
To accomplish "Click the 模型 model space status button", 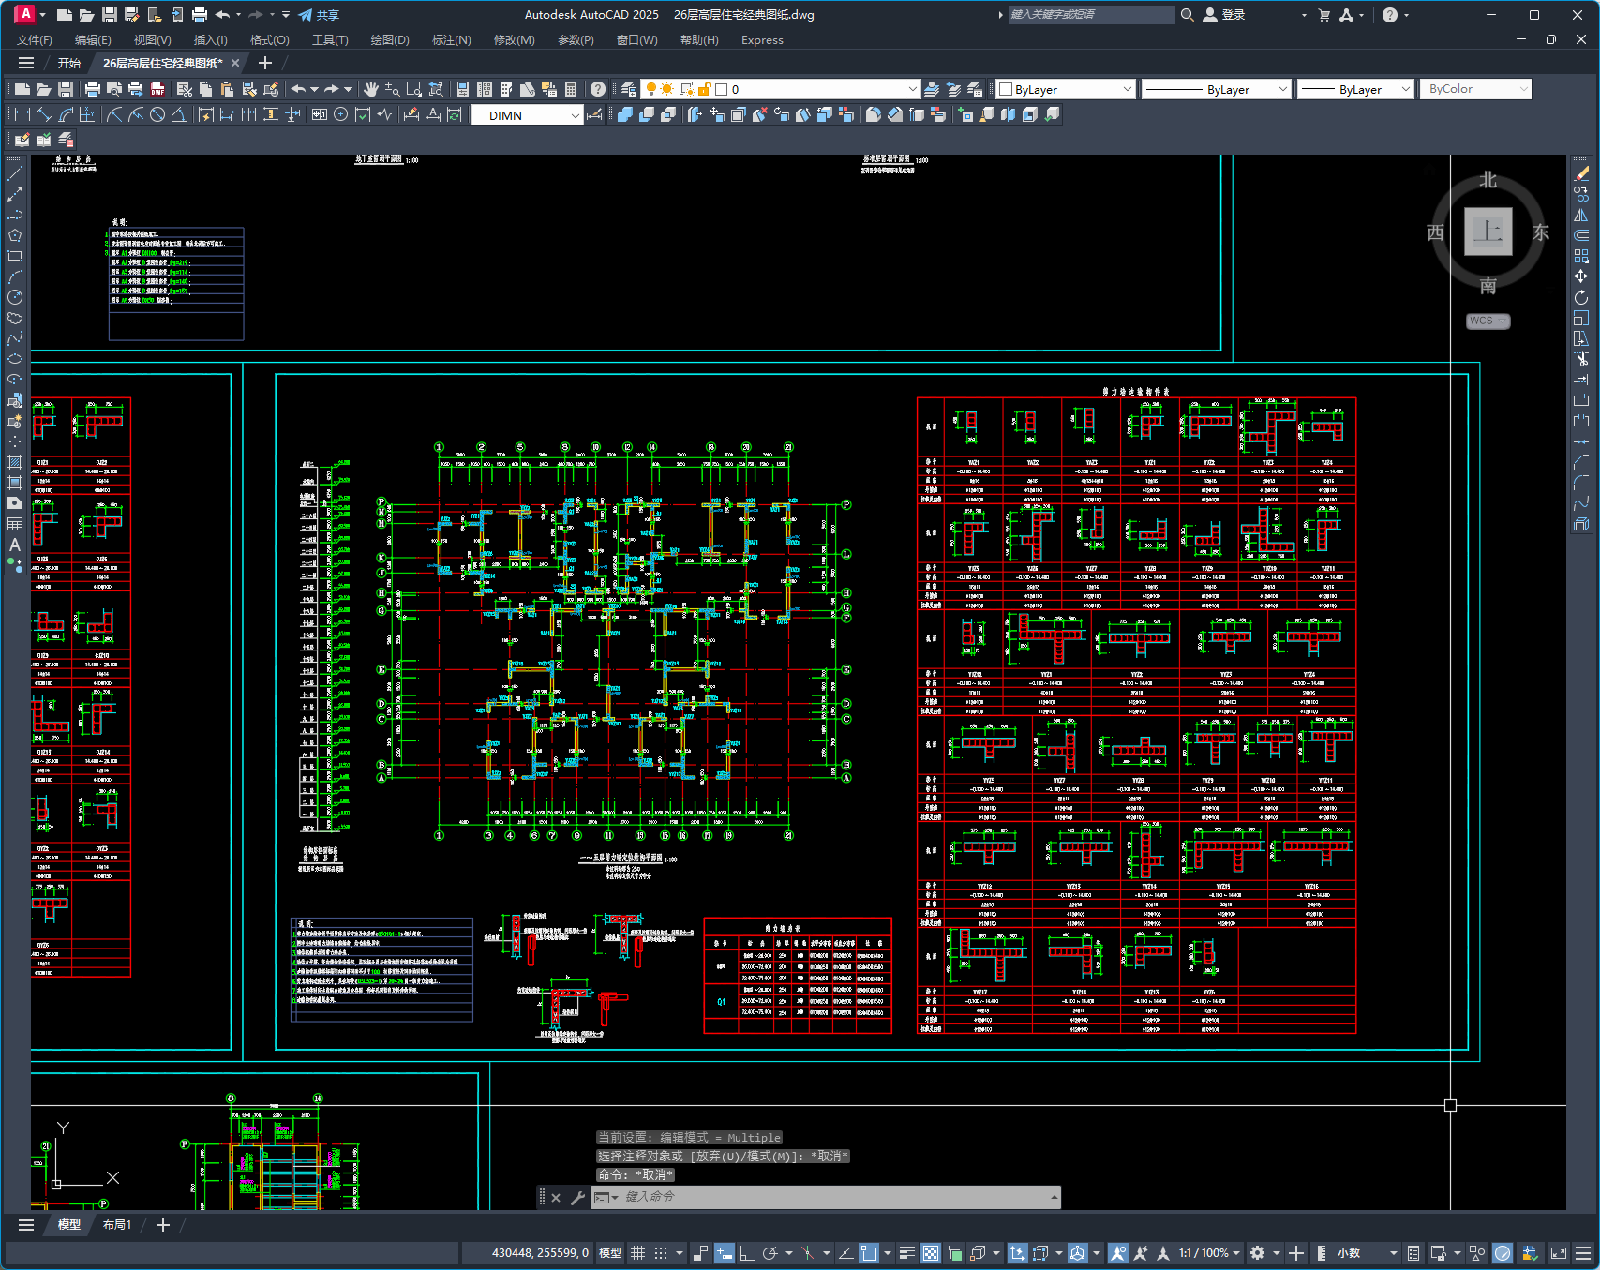I will pos(610,1253).
